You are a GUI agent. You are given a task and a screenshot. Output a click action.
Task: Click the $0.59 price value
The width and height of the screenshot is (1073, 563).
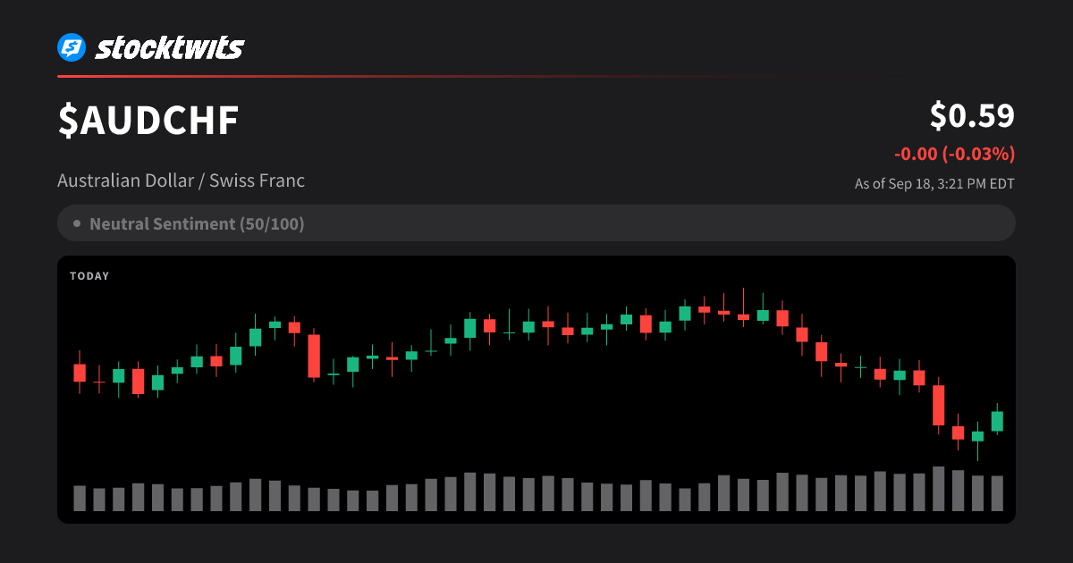point(972,115)
